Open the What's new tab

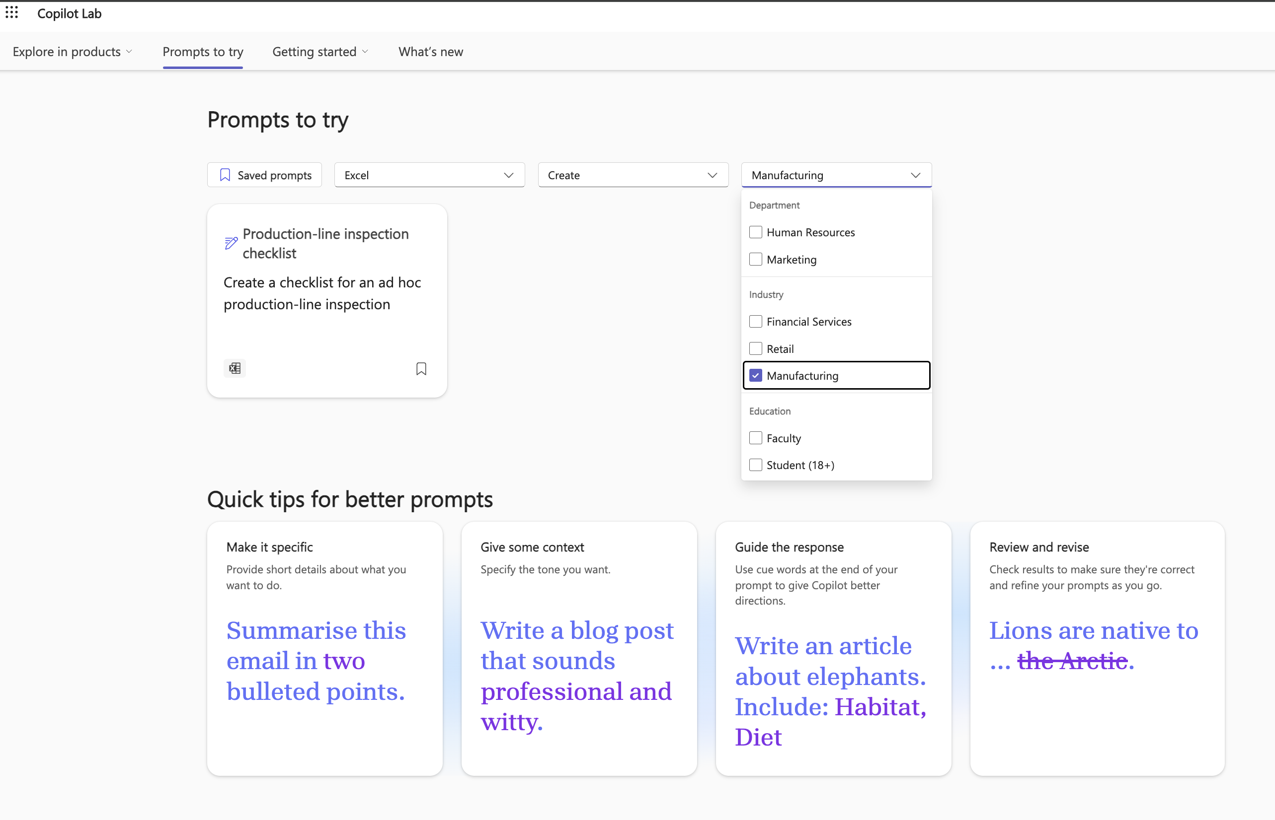pos(431,52)
